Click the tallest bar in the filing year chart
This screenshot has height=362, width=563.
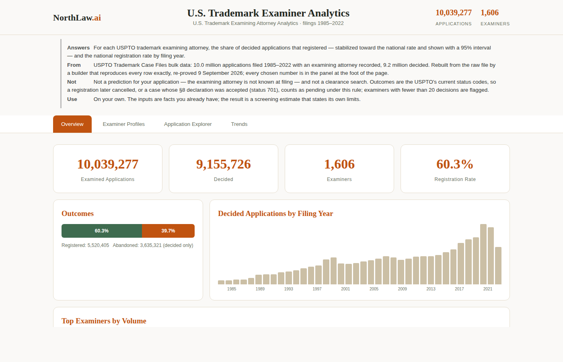pos(483,254)
